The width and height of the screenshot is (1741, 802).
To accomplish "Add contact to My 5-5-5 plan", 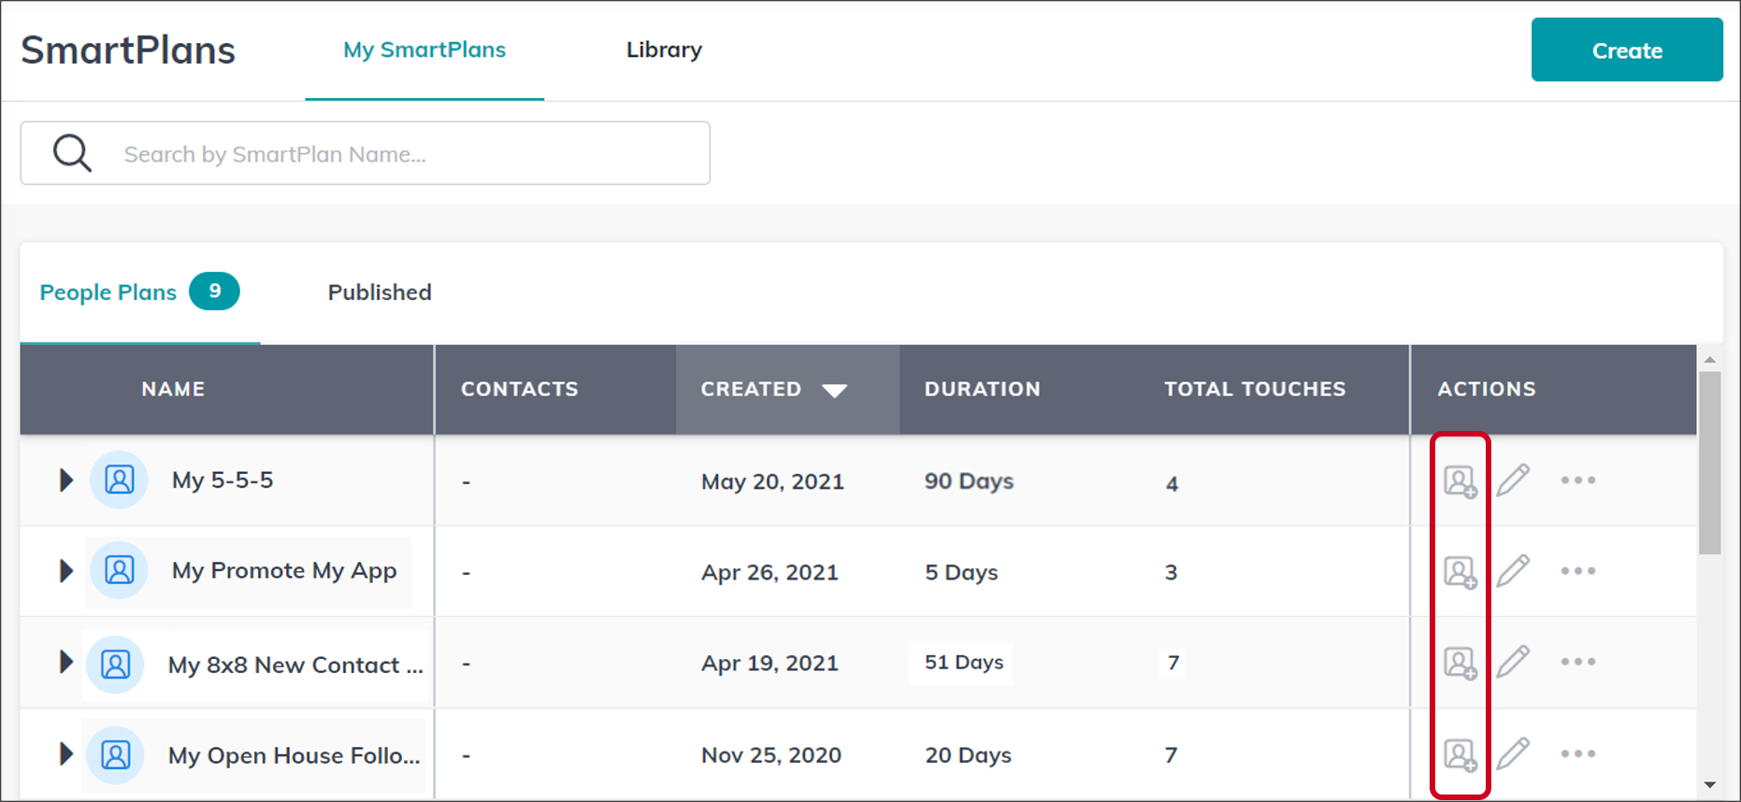I will coord(1460,481).
